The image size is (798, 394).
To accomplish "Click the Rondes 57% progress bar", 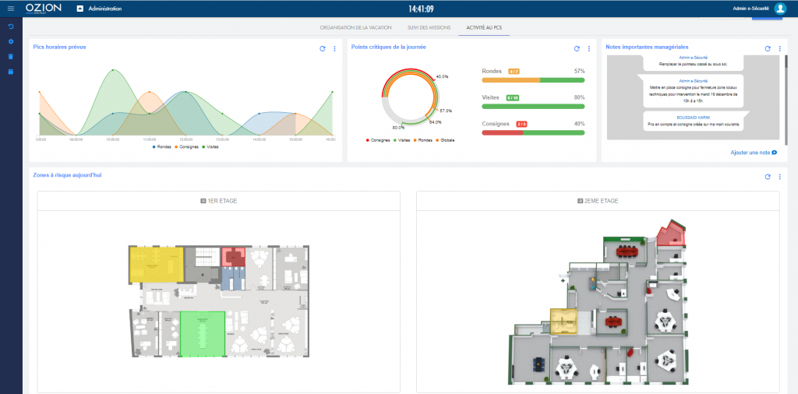I will 533,80.
